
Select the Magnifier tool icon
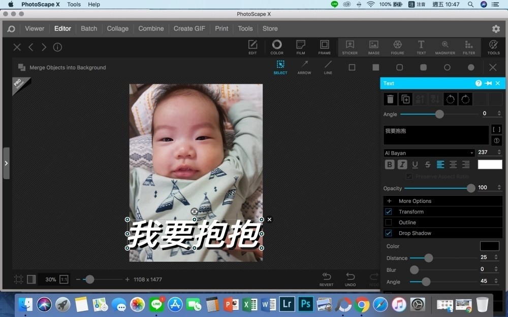click(445, 47)
